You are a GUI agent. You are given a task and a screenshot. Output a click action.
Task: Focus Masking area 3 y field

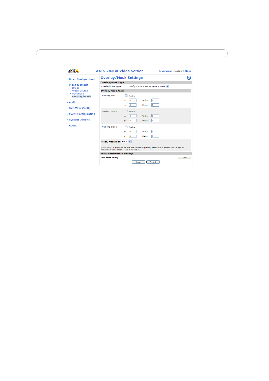[x=133, y=136]
